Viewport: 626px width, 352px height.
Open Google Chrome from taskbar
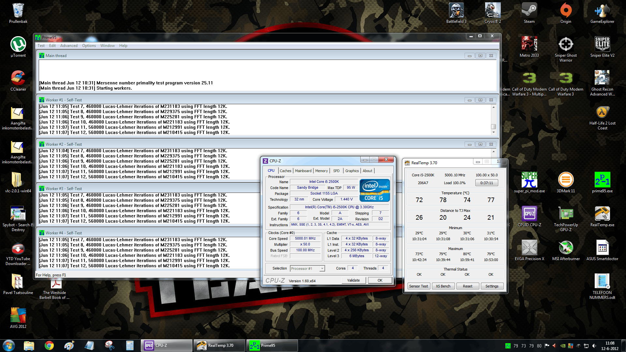(49, 345)
